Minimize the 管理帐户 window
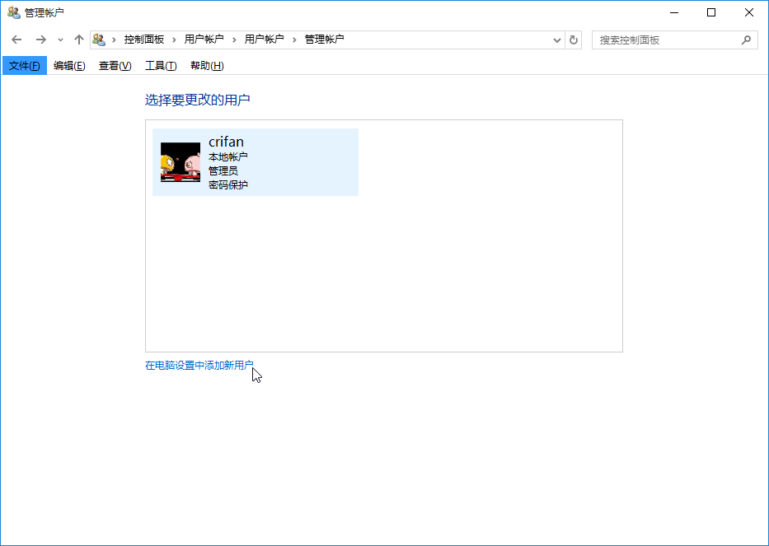Viewport: 769px width, 546px height. pyautogui.click(x=674, y=12)
